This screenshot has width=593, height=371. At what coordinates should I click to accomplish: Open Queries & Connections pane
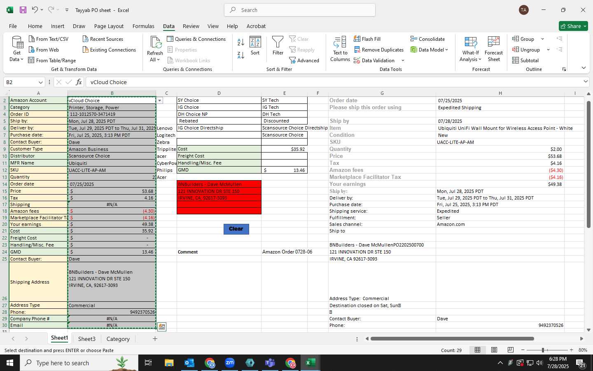click(x=196, y=39)
